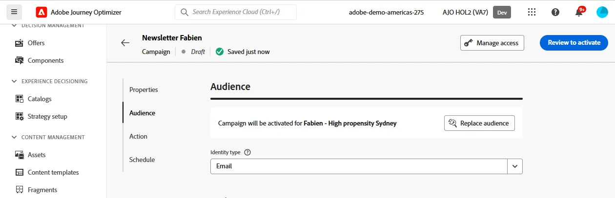Collapse the Experience Decisioning section
Image resolution: width=615 pixels, height=198 pixels.
point(14,81)
